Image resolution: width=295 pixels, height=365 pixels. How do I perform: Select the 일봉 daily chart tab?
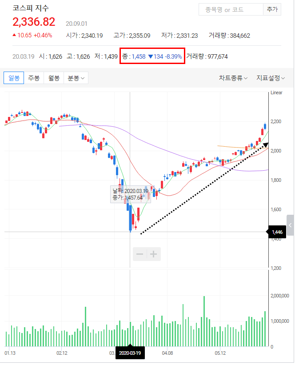tap(14, 78)
